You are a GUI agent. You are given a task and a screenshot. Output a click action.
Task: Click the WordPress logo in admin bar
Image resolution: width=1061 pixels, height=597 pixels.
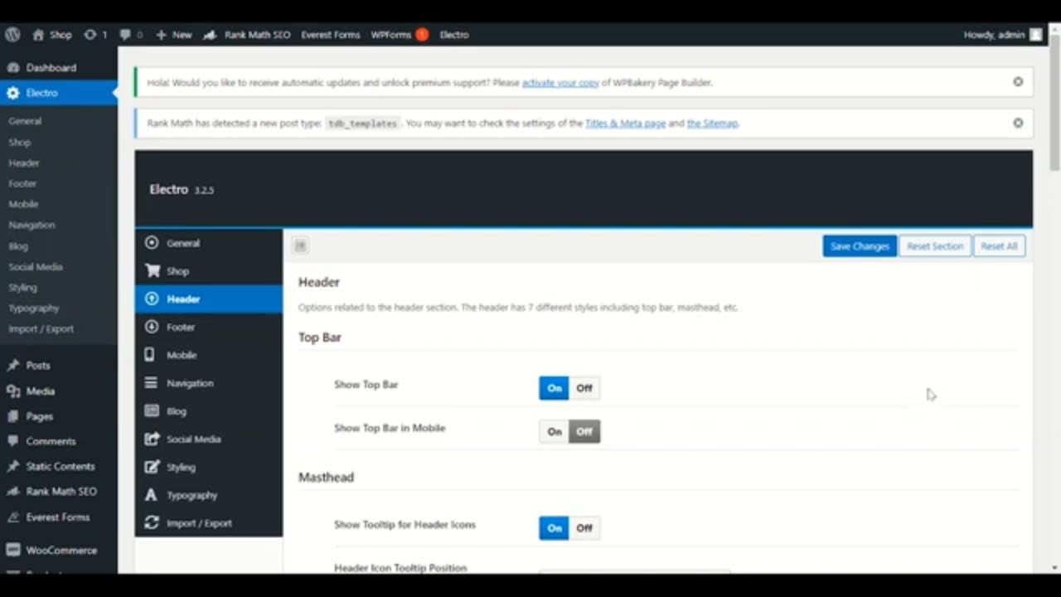click(13, 35)
